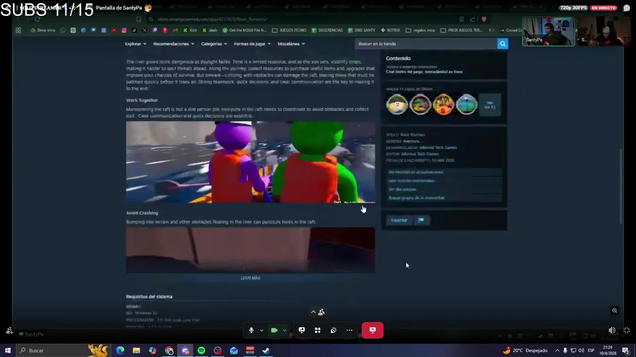Click the second achievement icon
This screenshot has width=636, height=357.
coord(420,105)
